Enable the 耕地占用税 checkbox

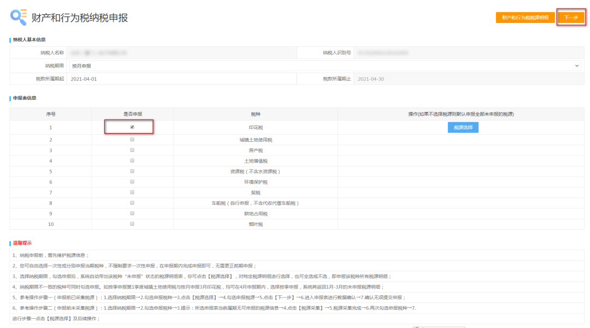[x=132, y=213]
